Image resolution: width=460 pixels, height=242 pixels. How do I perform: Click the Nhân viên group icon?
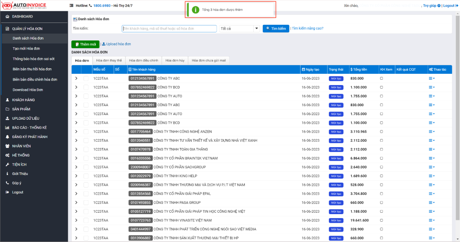point(7,146)
